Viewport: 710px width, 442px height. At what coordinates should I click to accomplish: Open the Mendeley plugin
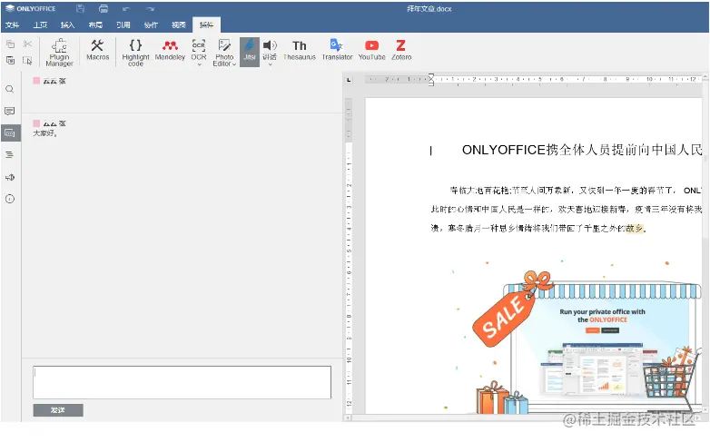coord(170,50)
